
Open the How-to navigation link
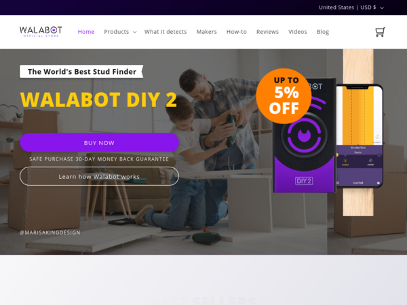237,32
